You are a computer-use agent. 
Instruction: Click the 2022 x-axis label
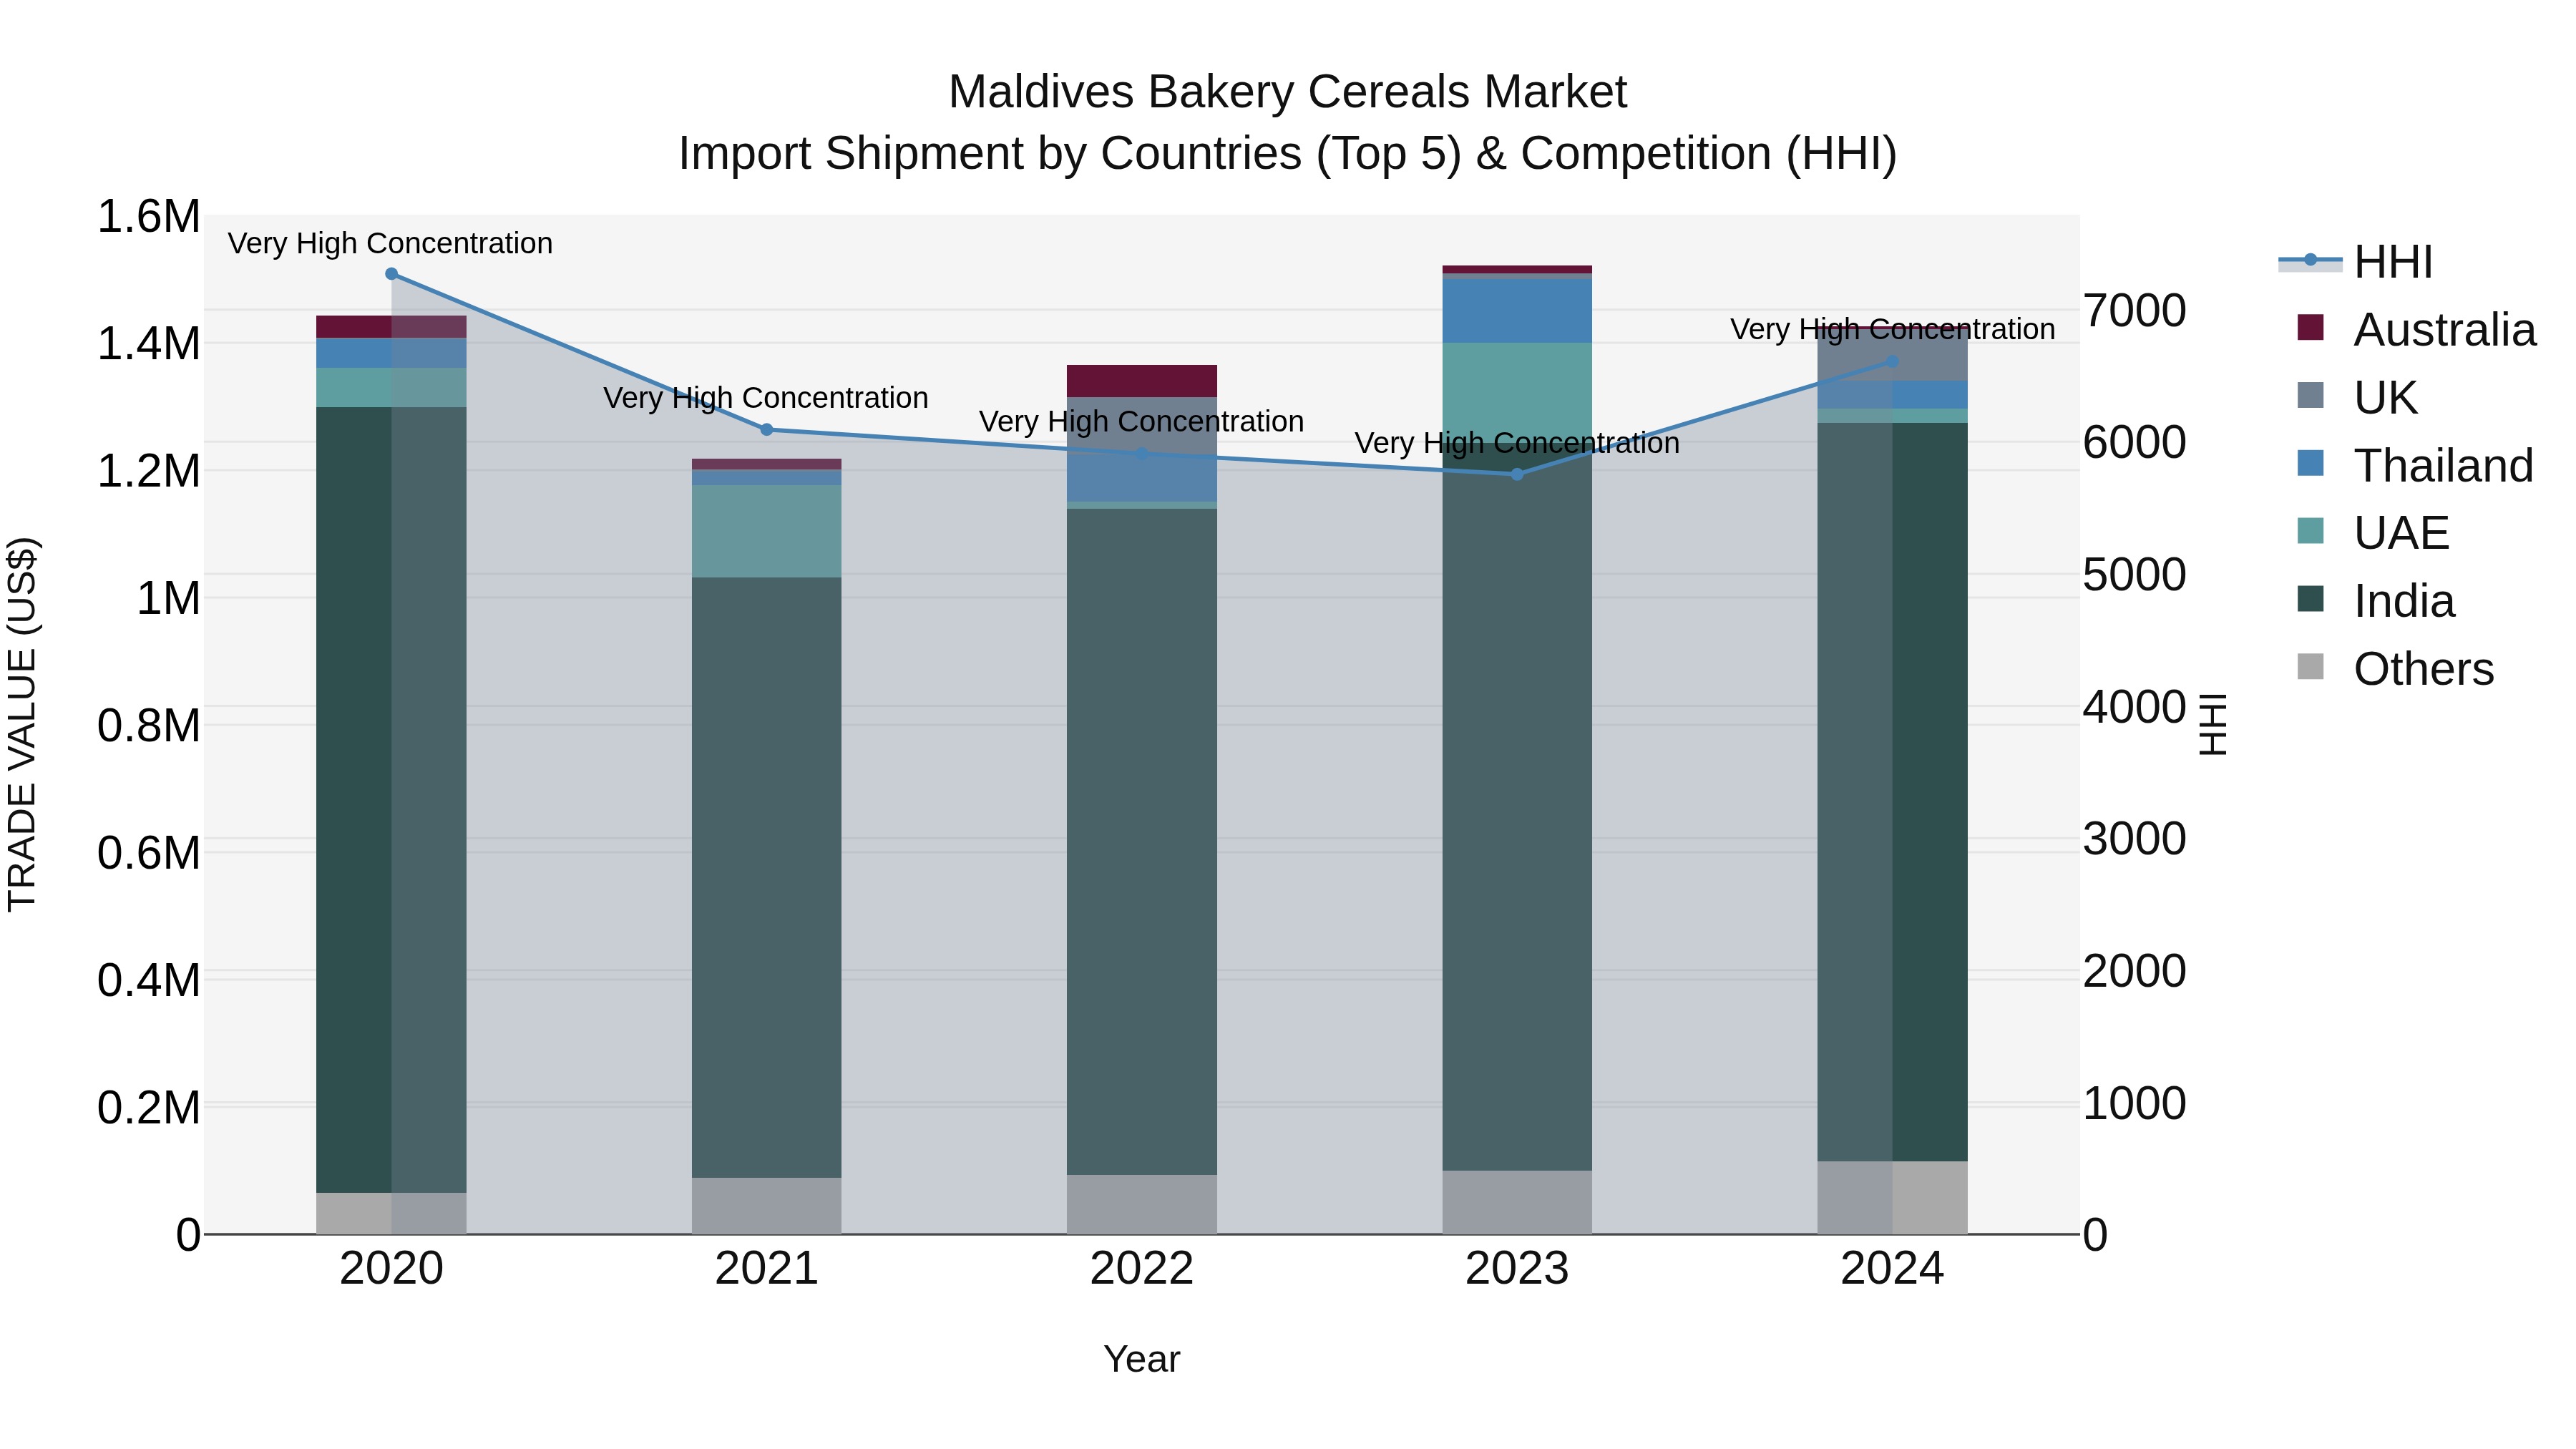click(1142, 1269)
